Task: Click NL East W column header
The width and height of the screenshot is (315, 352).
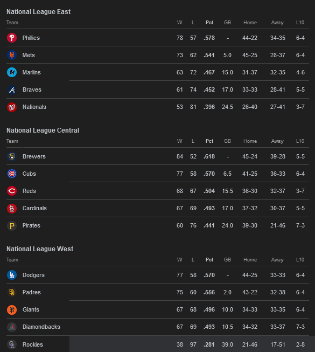Action: 180,23
